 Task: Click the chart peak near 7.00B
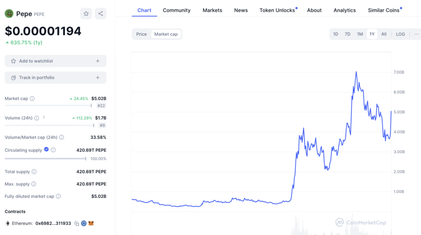[356, 72]
